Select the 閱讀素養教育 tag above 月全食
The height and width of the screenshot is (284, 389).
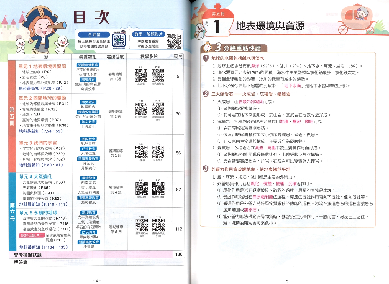88,159
